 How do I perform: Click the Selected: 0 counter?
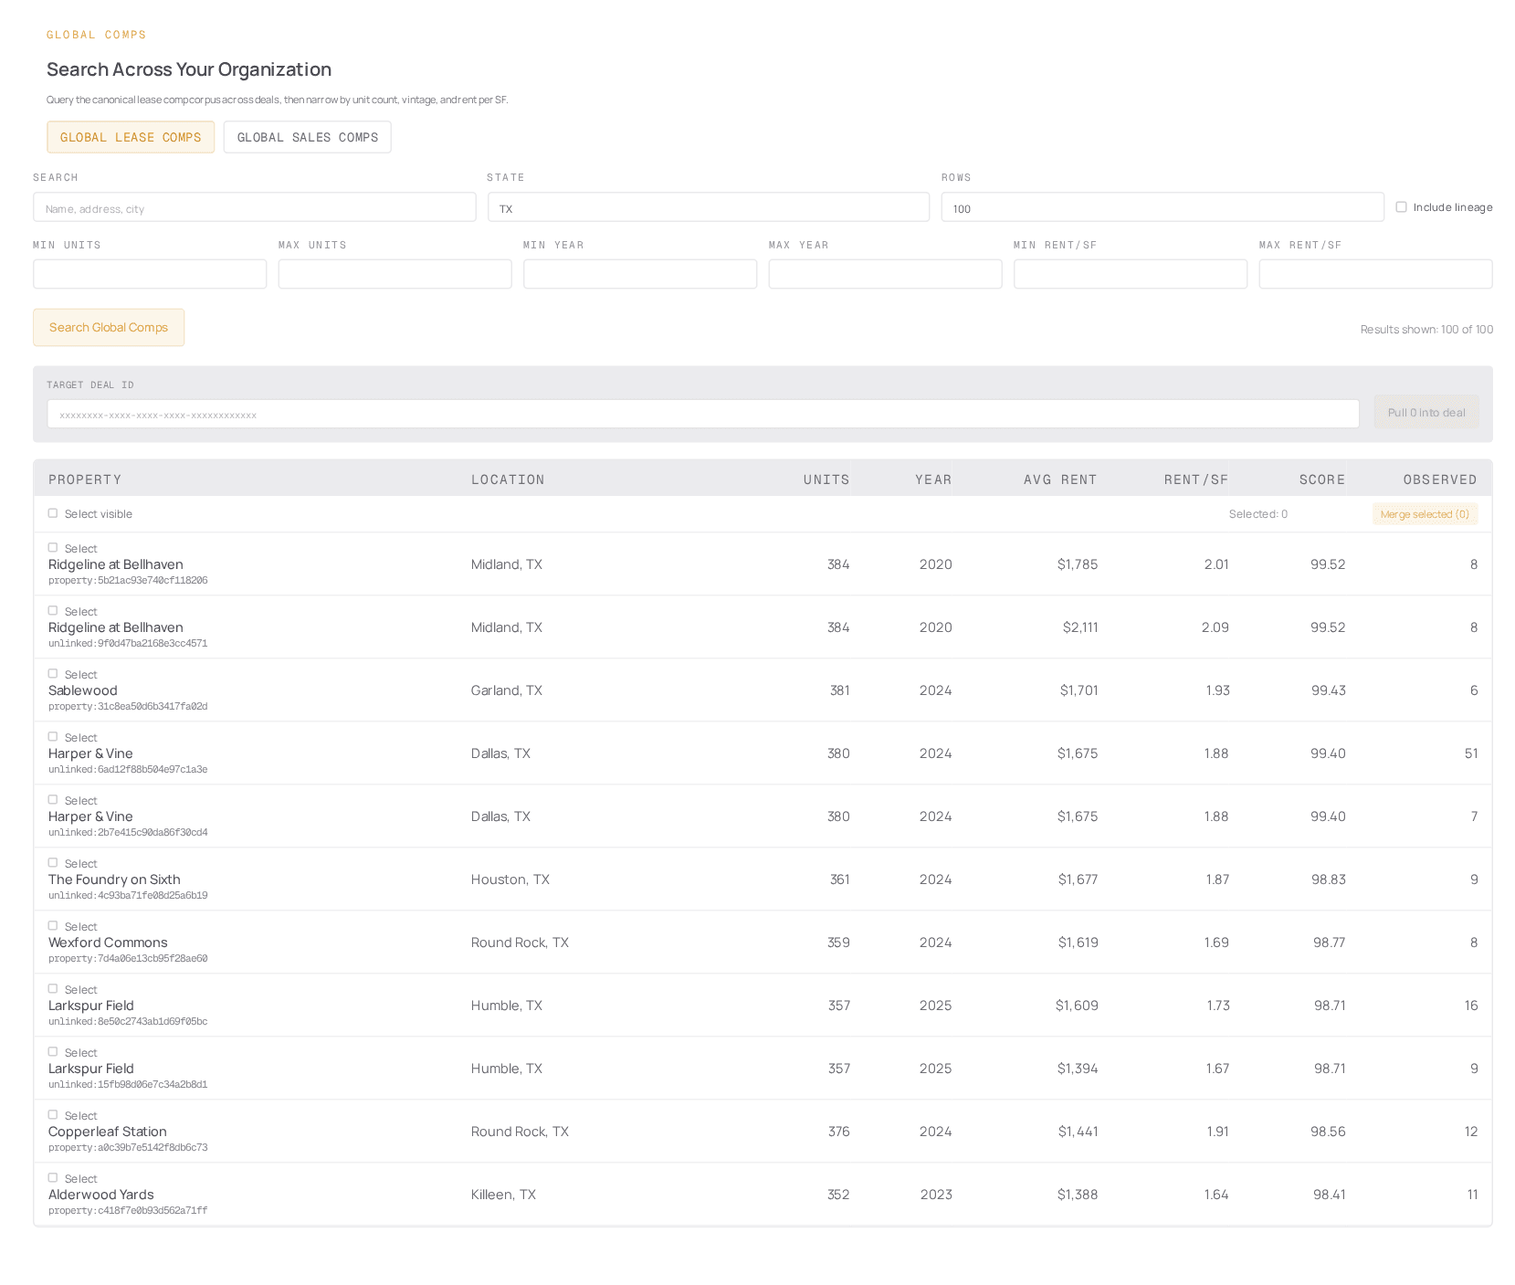click(1258, 514)
